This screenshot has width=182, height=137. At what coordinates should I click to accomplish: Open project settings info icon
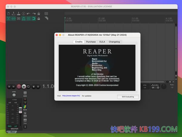(x=23, y=13)
